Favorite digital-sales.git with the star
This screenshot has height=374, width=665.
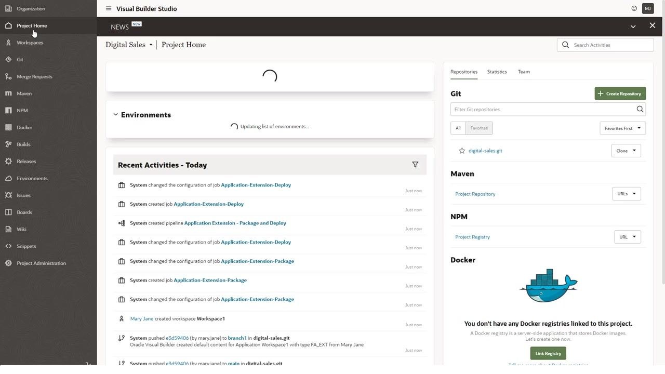[462, 151]
